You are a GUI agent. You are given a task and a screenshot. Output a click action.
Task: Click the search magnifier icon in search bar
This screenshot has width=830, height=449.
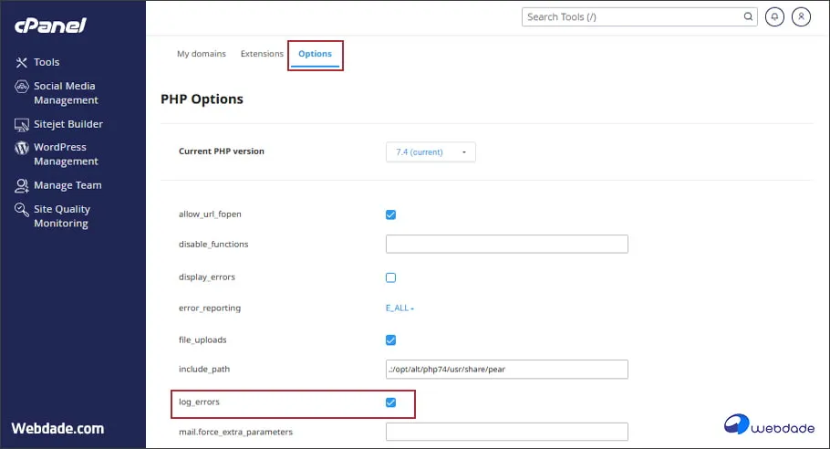coord(748,16)
